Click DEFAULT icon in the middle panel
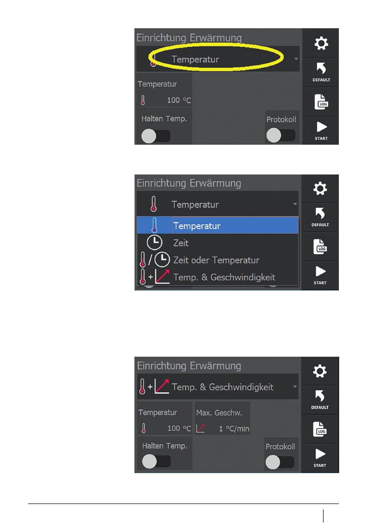The width and height of the screenshot is (367, 525). click(320, 217)
